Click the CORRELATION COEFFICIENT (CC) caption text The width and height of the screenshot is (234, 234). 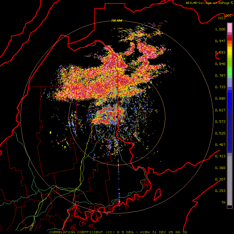click(x=82, y=232)
